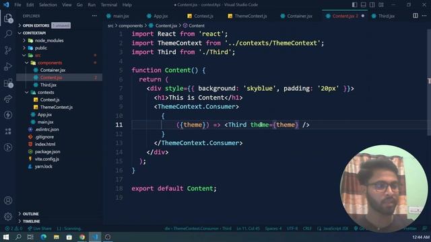The height and width of the screenshot is (242, 431).
Task: Collapse the src folder
Action: [38, 55]
